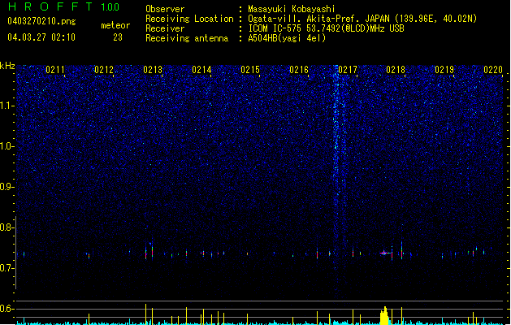
Task: Click the 'Receiving antenna' field label
Action: click(187, 38)
